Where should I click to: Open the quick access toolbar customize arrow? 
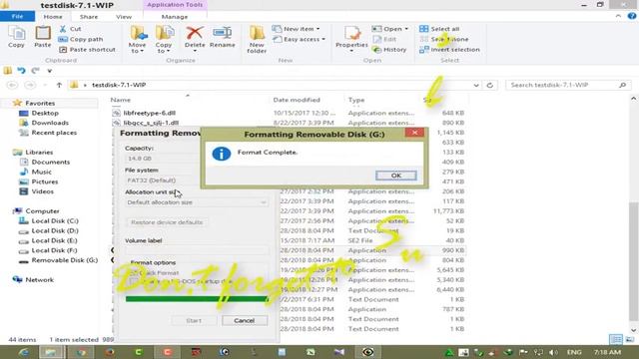(49, 71)
